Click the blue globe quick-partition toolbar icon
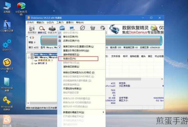This screenshot has height=127, width=188. [62, 28]
